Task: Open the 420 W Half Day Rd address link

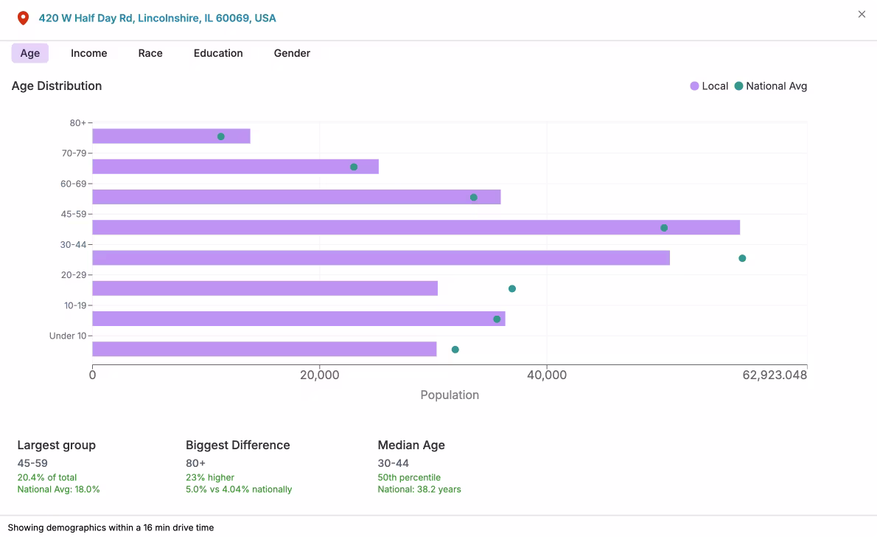Action: click(158, 18)
